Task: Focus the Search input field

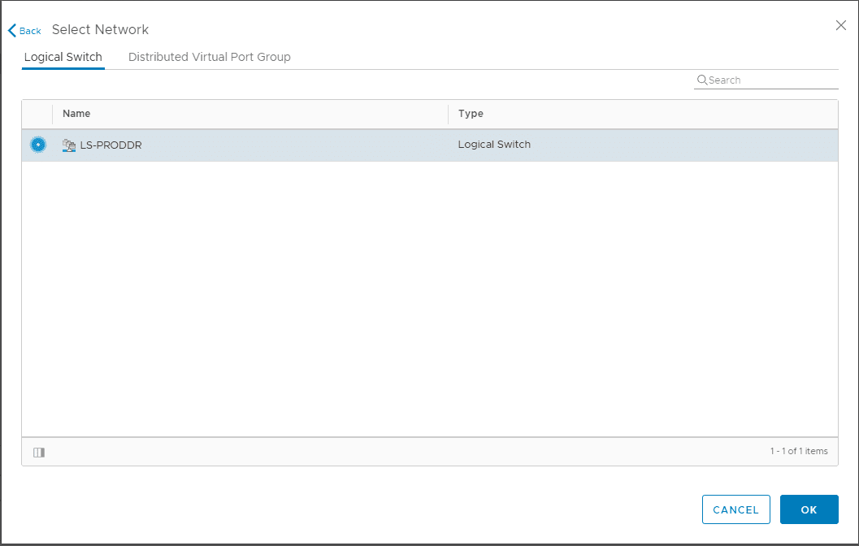Action: coord(772,80)
